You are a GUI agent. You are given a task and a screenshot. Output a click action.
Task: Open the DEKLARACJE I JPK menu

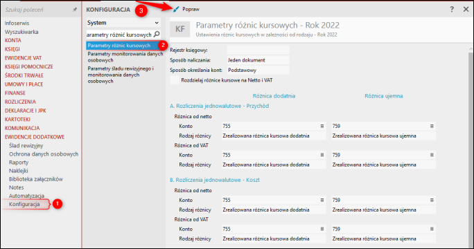click(x=26, y=111)
